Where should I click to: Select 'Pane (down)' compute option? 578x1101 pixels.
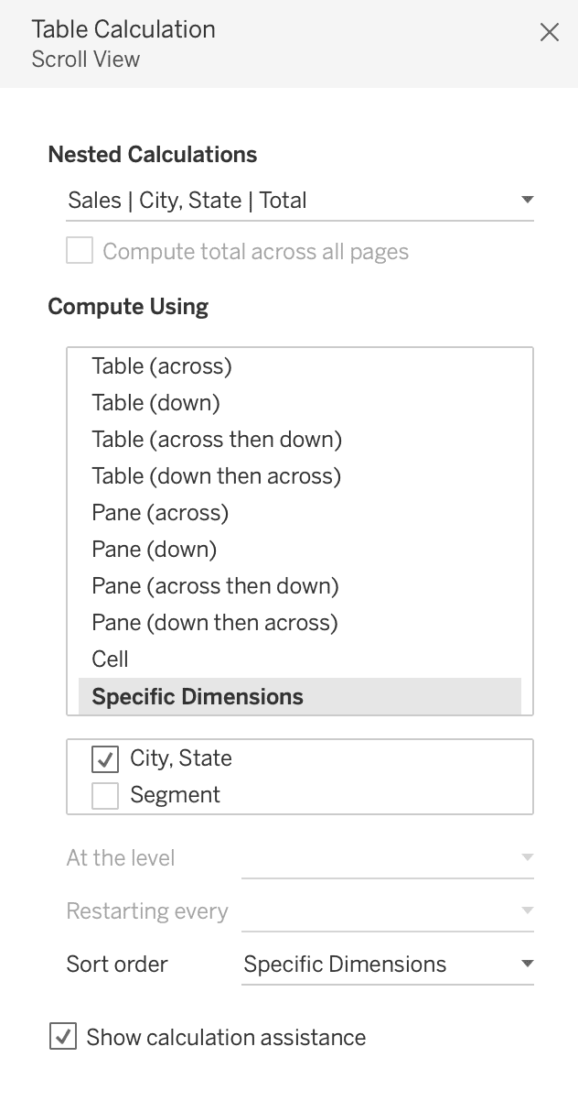[153, 549]
